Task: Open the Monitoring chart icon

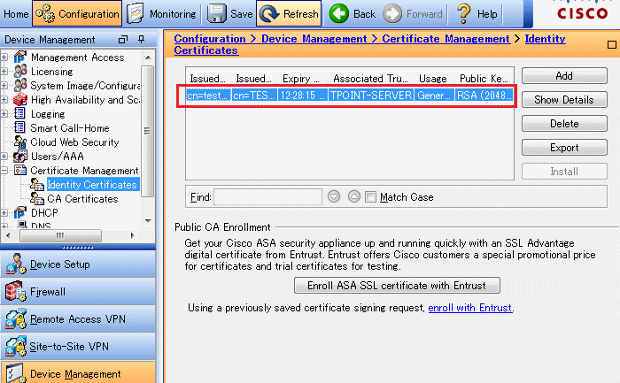Action: [x=136, y=14]
